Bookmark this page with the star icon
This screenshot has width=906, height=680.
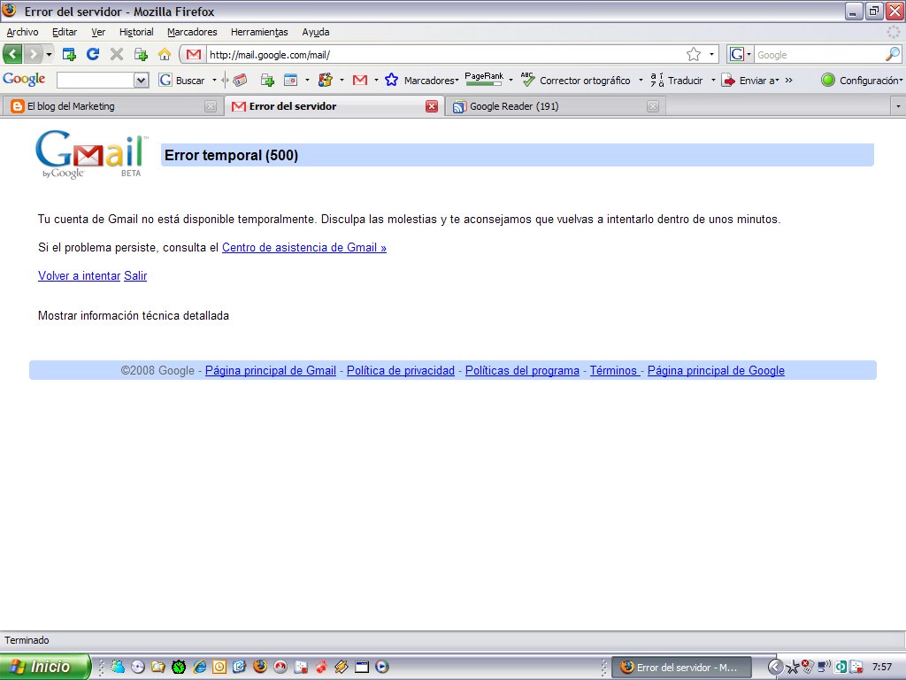click(x=694, y=54)
